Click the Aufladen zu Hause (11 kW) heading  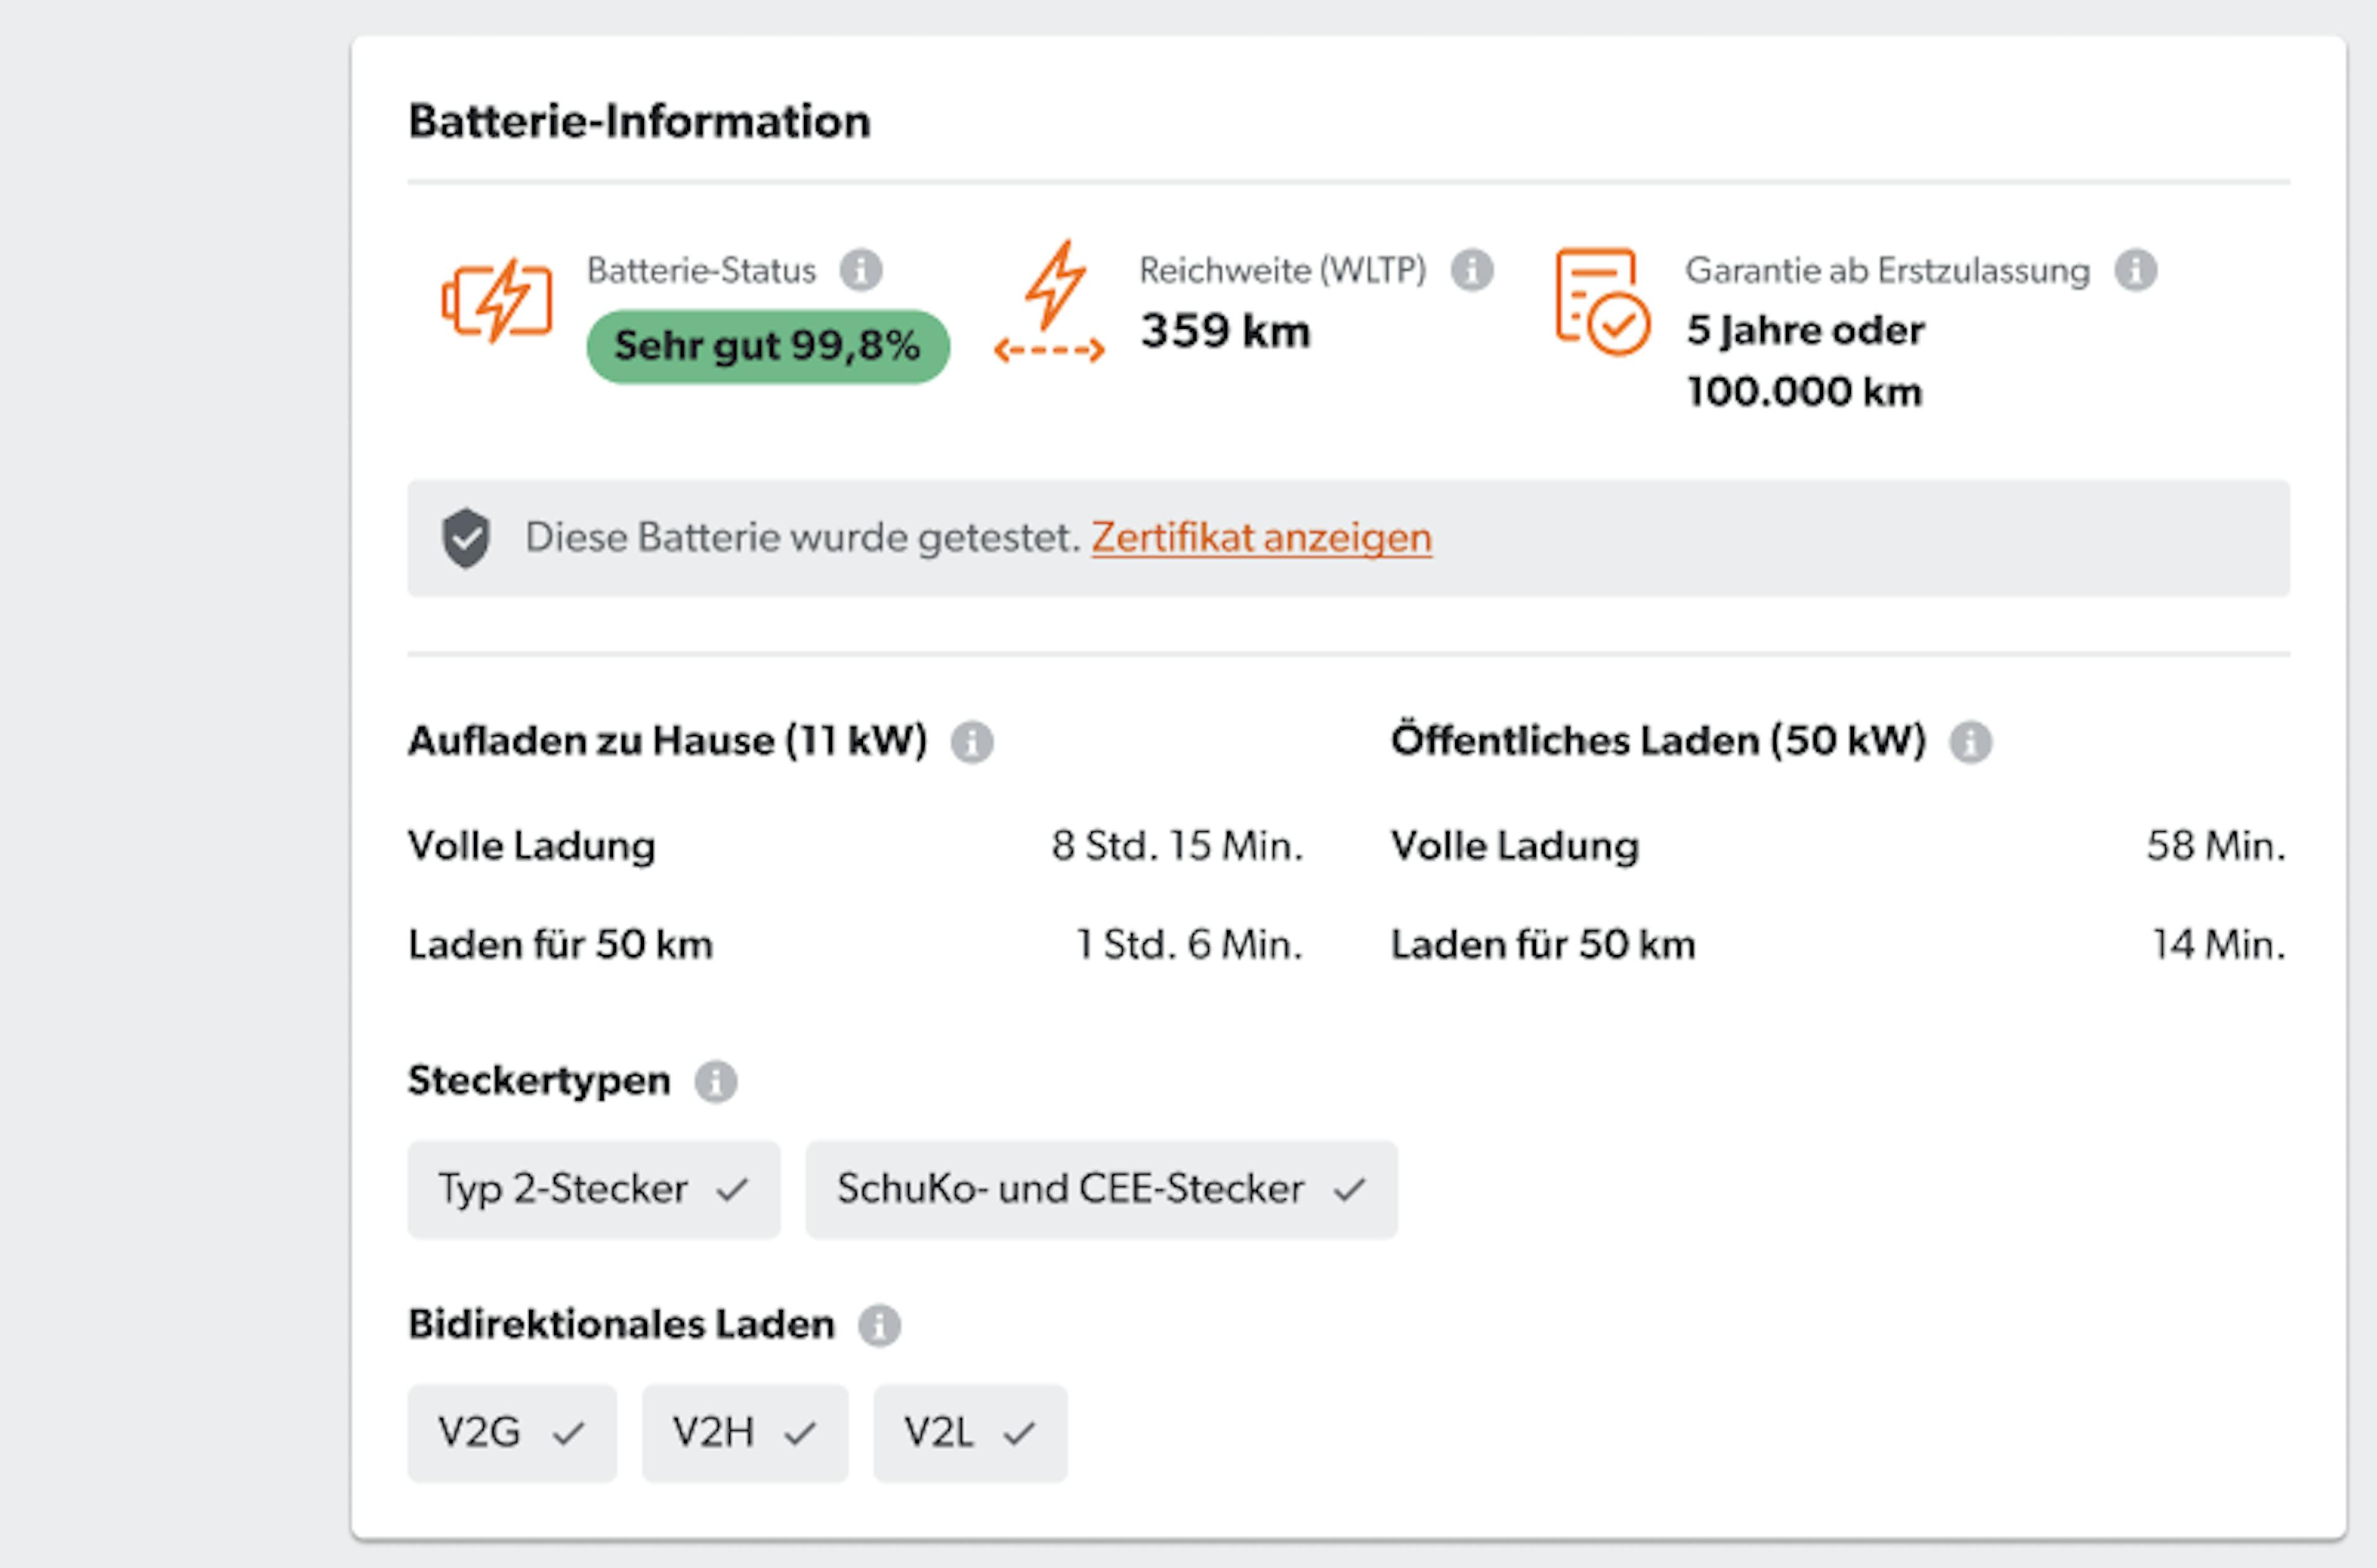click(668, 741)
